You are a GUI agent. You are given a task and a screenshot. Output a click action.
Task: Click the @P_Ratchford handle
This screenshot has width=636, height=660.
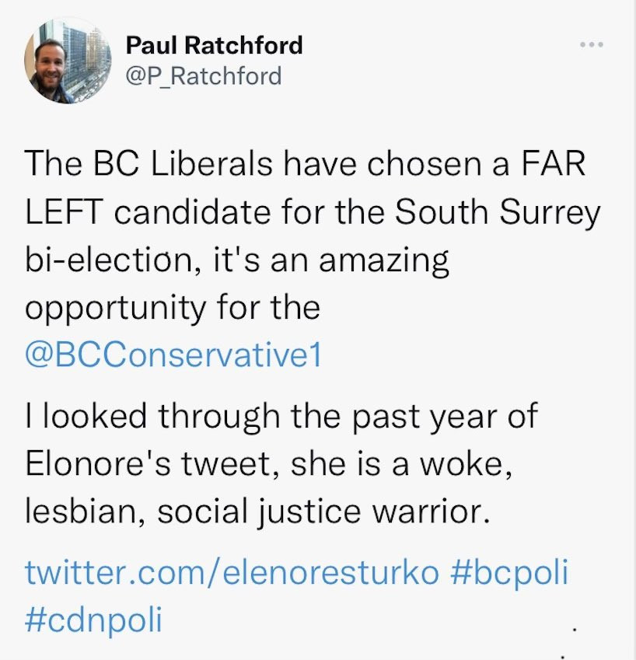203,75
